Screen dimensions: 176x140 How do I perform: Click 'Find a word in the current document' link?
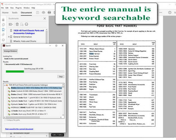[19, 129]
